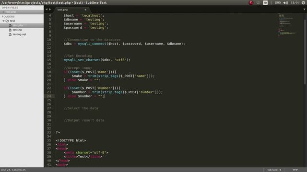Click the $number trim(strip_tags assignment
The width and height of the screenshot is (307, 172).
click(x=117, y=92)
